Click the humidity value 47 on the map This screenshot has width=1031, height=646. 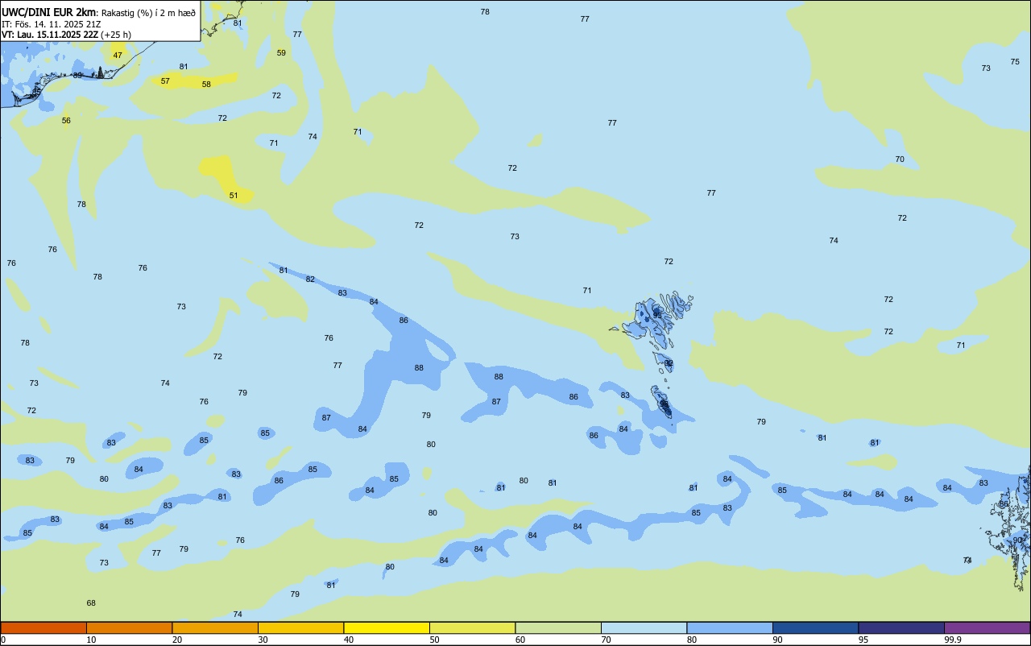pos(118,56)
